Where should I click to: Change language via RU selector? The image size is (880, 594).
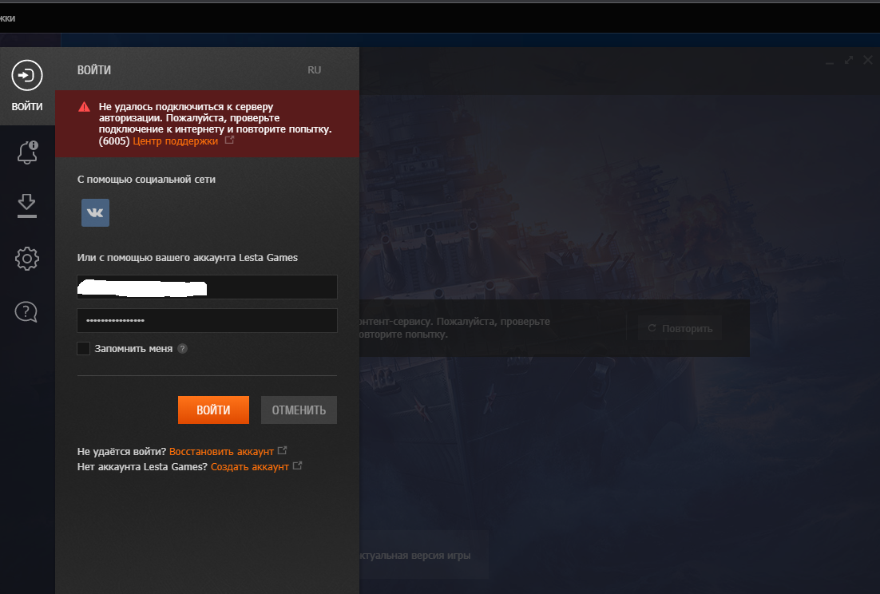(x=315, y=70)
